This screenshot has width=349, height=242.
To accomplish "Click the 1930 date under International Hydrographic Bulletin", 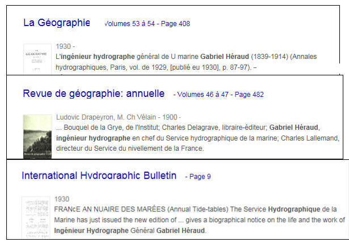I will click(x=62, y=199).
